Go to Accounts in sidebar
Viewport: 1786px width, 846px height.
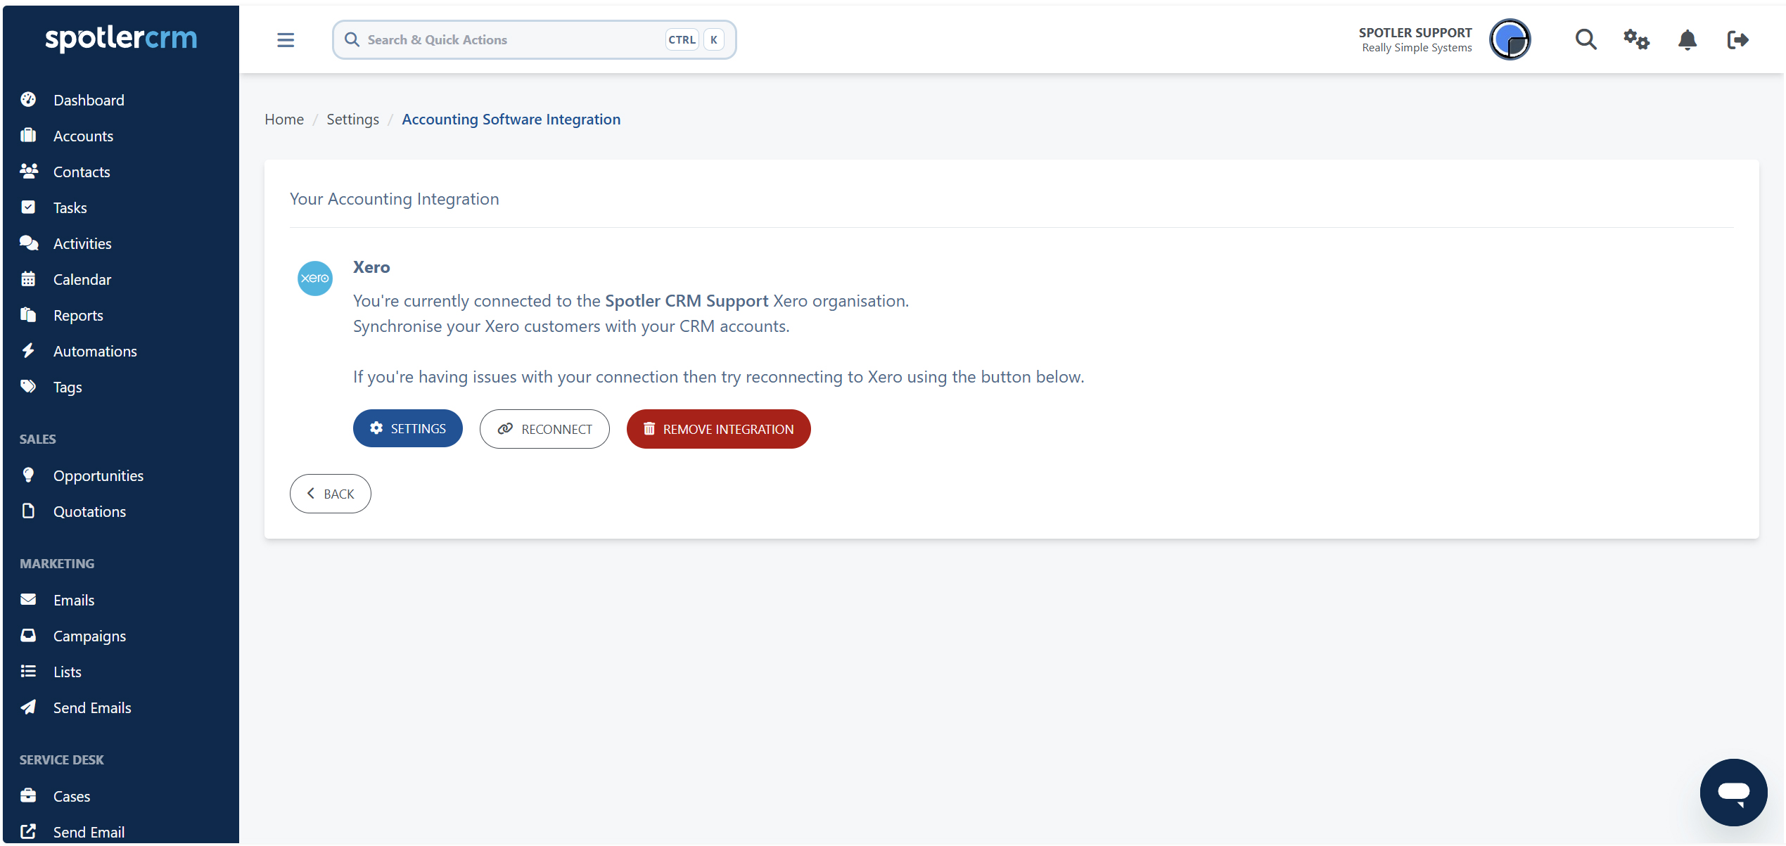83,136
